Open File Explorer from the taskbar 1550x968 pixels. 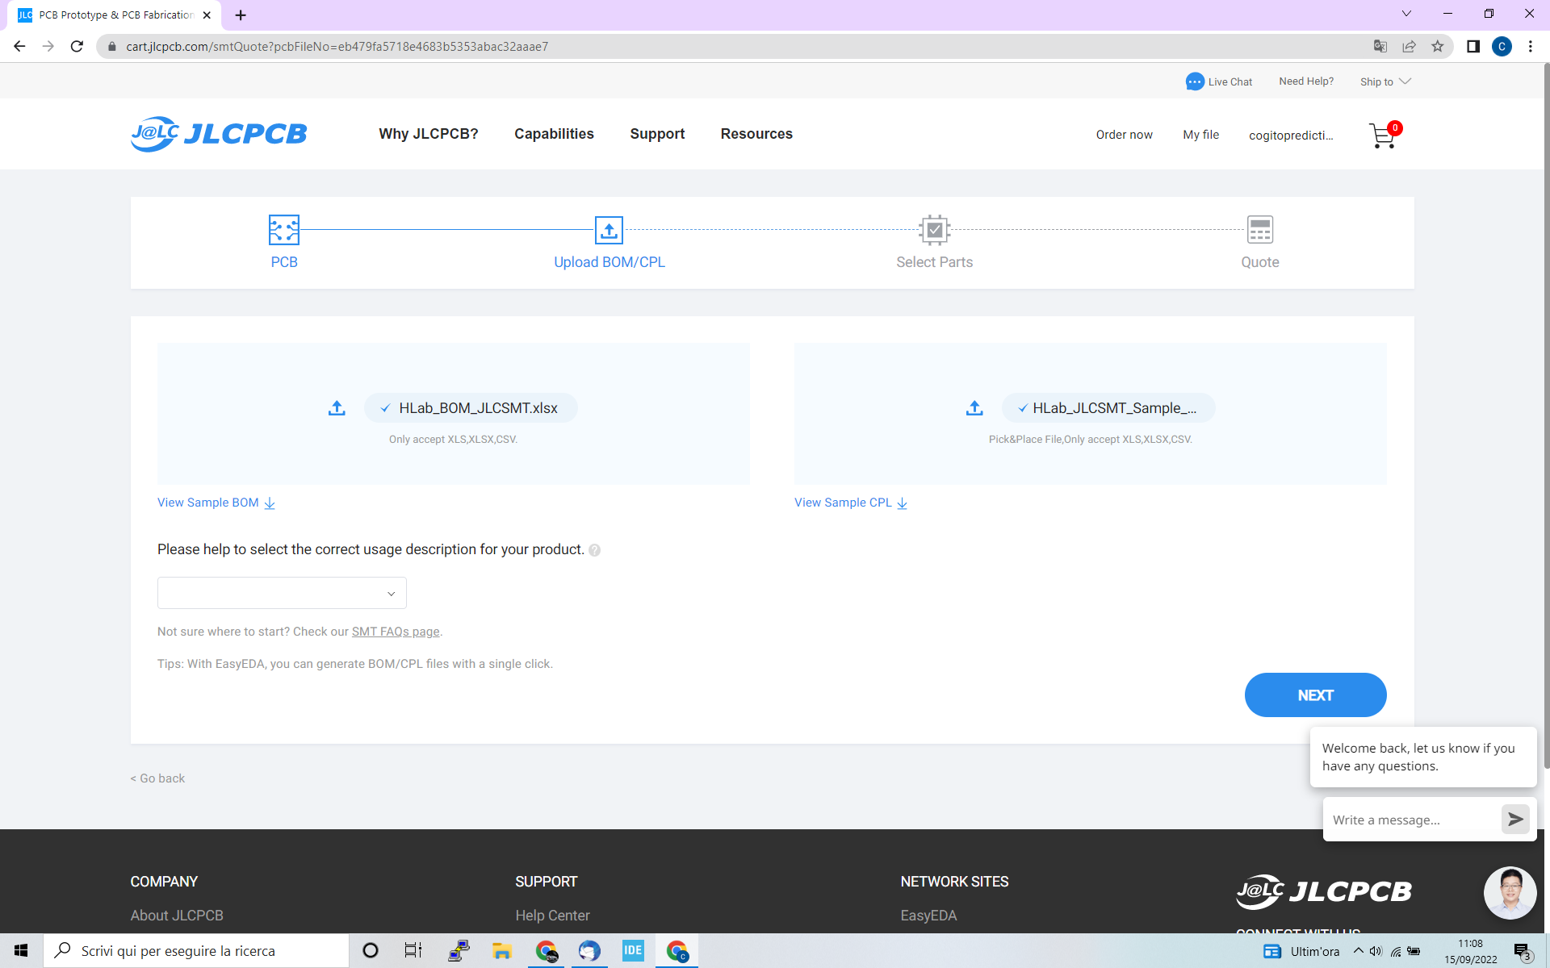[502, 951]
